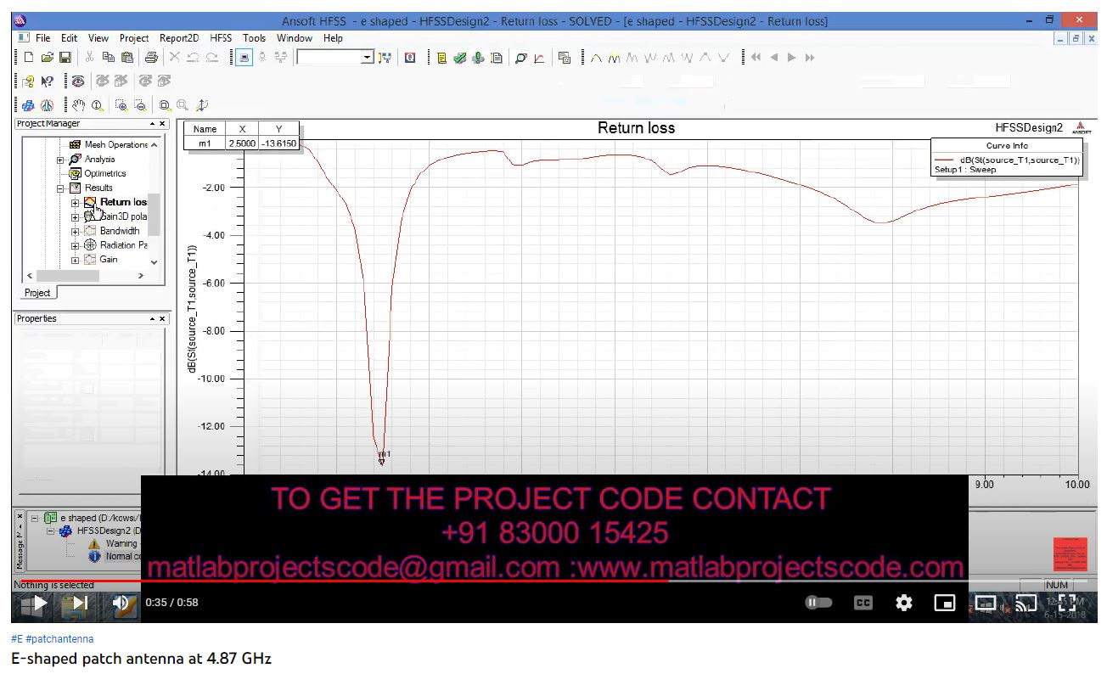Toggle video autoplay switch
Image resolution: width=1107 pixels, height=674 pixels.
click(818, 602)
